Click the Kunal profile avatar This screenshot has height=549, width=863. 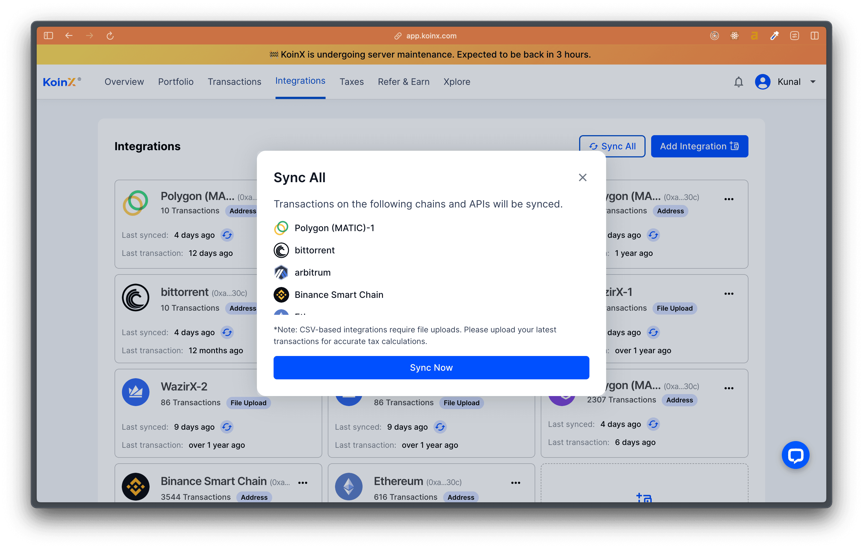click(x=763, y=82)
